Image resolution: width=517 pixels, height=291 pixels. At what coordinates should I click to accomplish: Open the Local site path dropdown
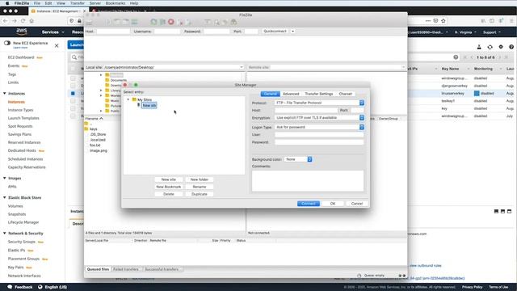[242, 67]
